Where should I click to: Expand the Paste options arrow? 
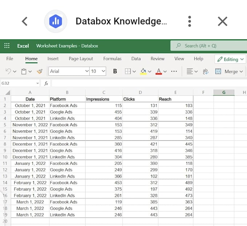click(30, 71)
